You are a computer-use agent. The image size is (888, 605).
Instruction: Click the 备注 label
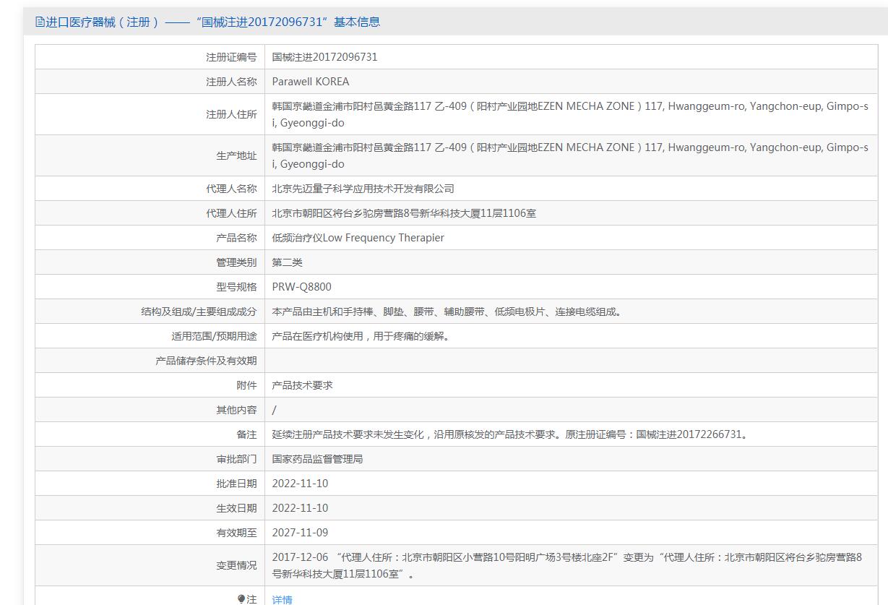pyautogui.click(x=246, y=434)
